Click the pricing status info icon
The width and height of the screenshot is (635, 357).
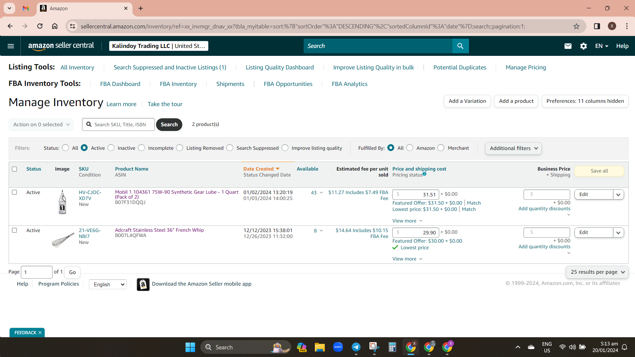point(424,174)
